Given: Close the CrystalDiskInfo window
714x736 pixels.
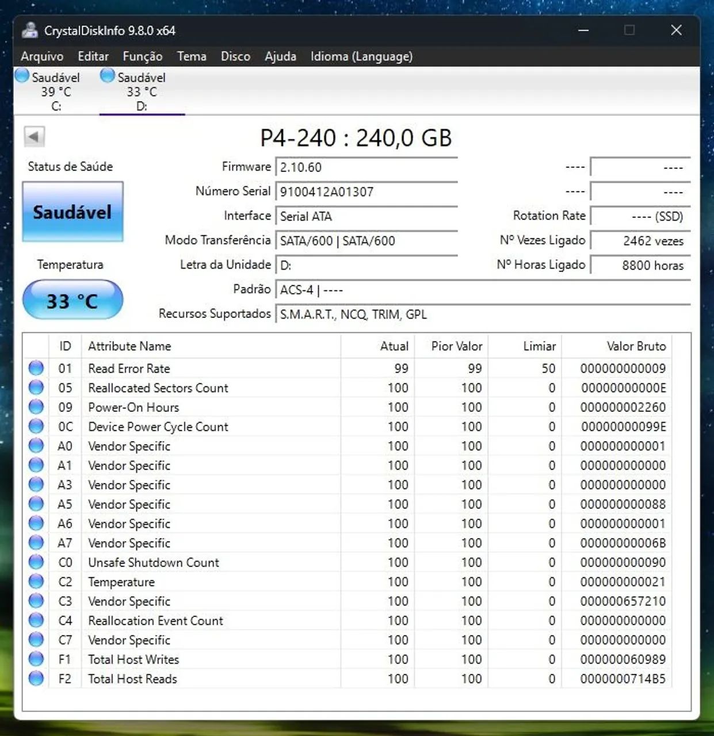Looking at the screenshot, I should 676,30.
